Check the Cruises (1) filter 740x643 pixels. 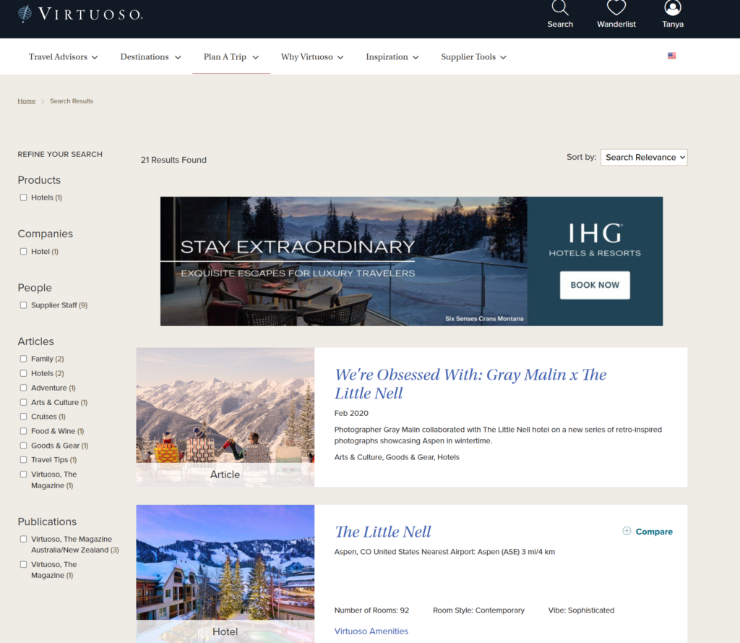[x=23, y=417]
